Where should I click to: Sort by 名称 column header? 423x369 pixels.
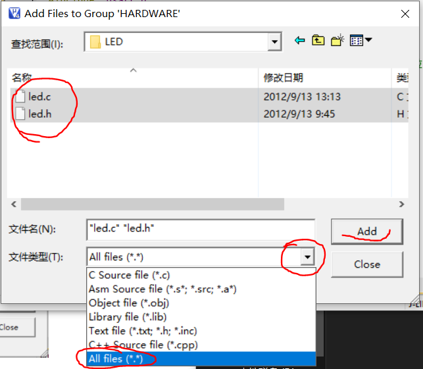pos(134,78)
